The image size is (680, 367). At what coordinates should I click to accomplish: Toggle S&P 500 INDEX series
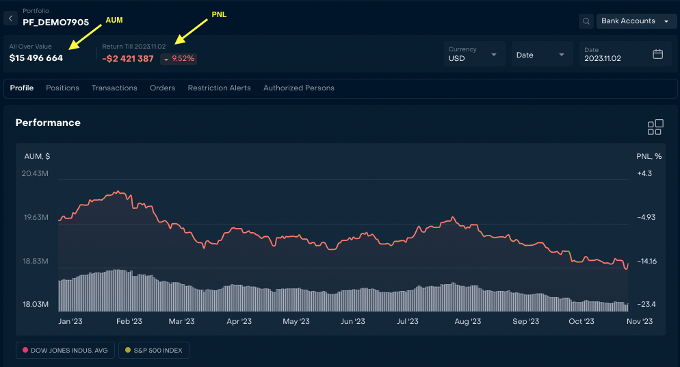click(154, 351)
